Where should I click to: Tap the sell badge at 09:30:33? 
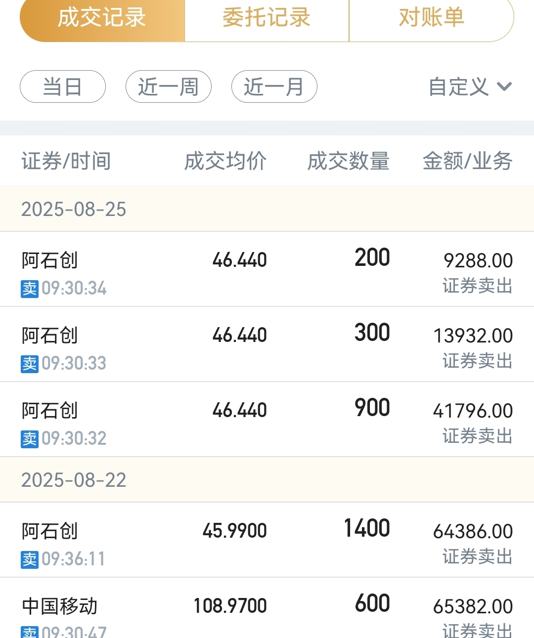pyautogui.click(x=30, y=364)
